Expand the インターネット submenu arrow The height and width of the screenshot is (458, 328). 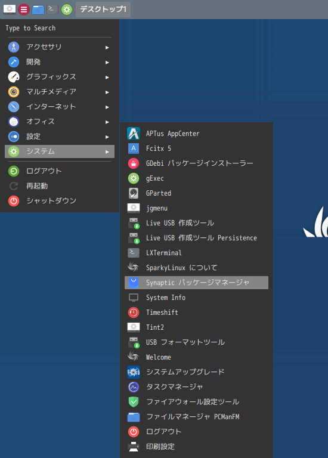pos(107,107)
